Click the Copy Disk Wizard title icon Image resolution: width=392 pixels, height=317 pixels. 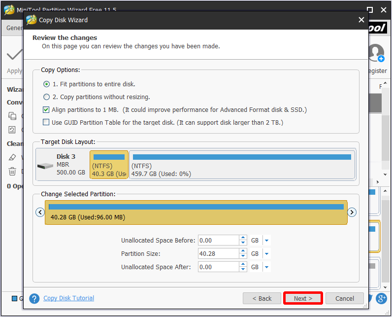click(32, 20)
